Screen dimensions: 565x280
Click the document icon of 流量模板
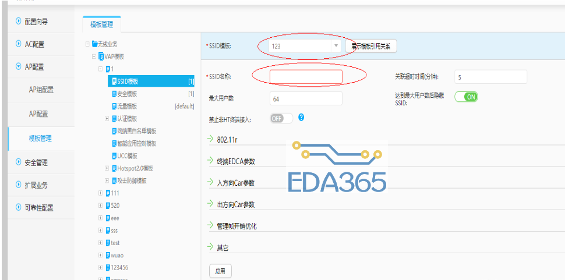point(114,107)
